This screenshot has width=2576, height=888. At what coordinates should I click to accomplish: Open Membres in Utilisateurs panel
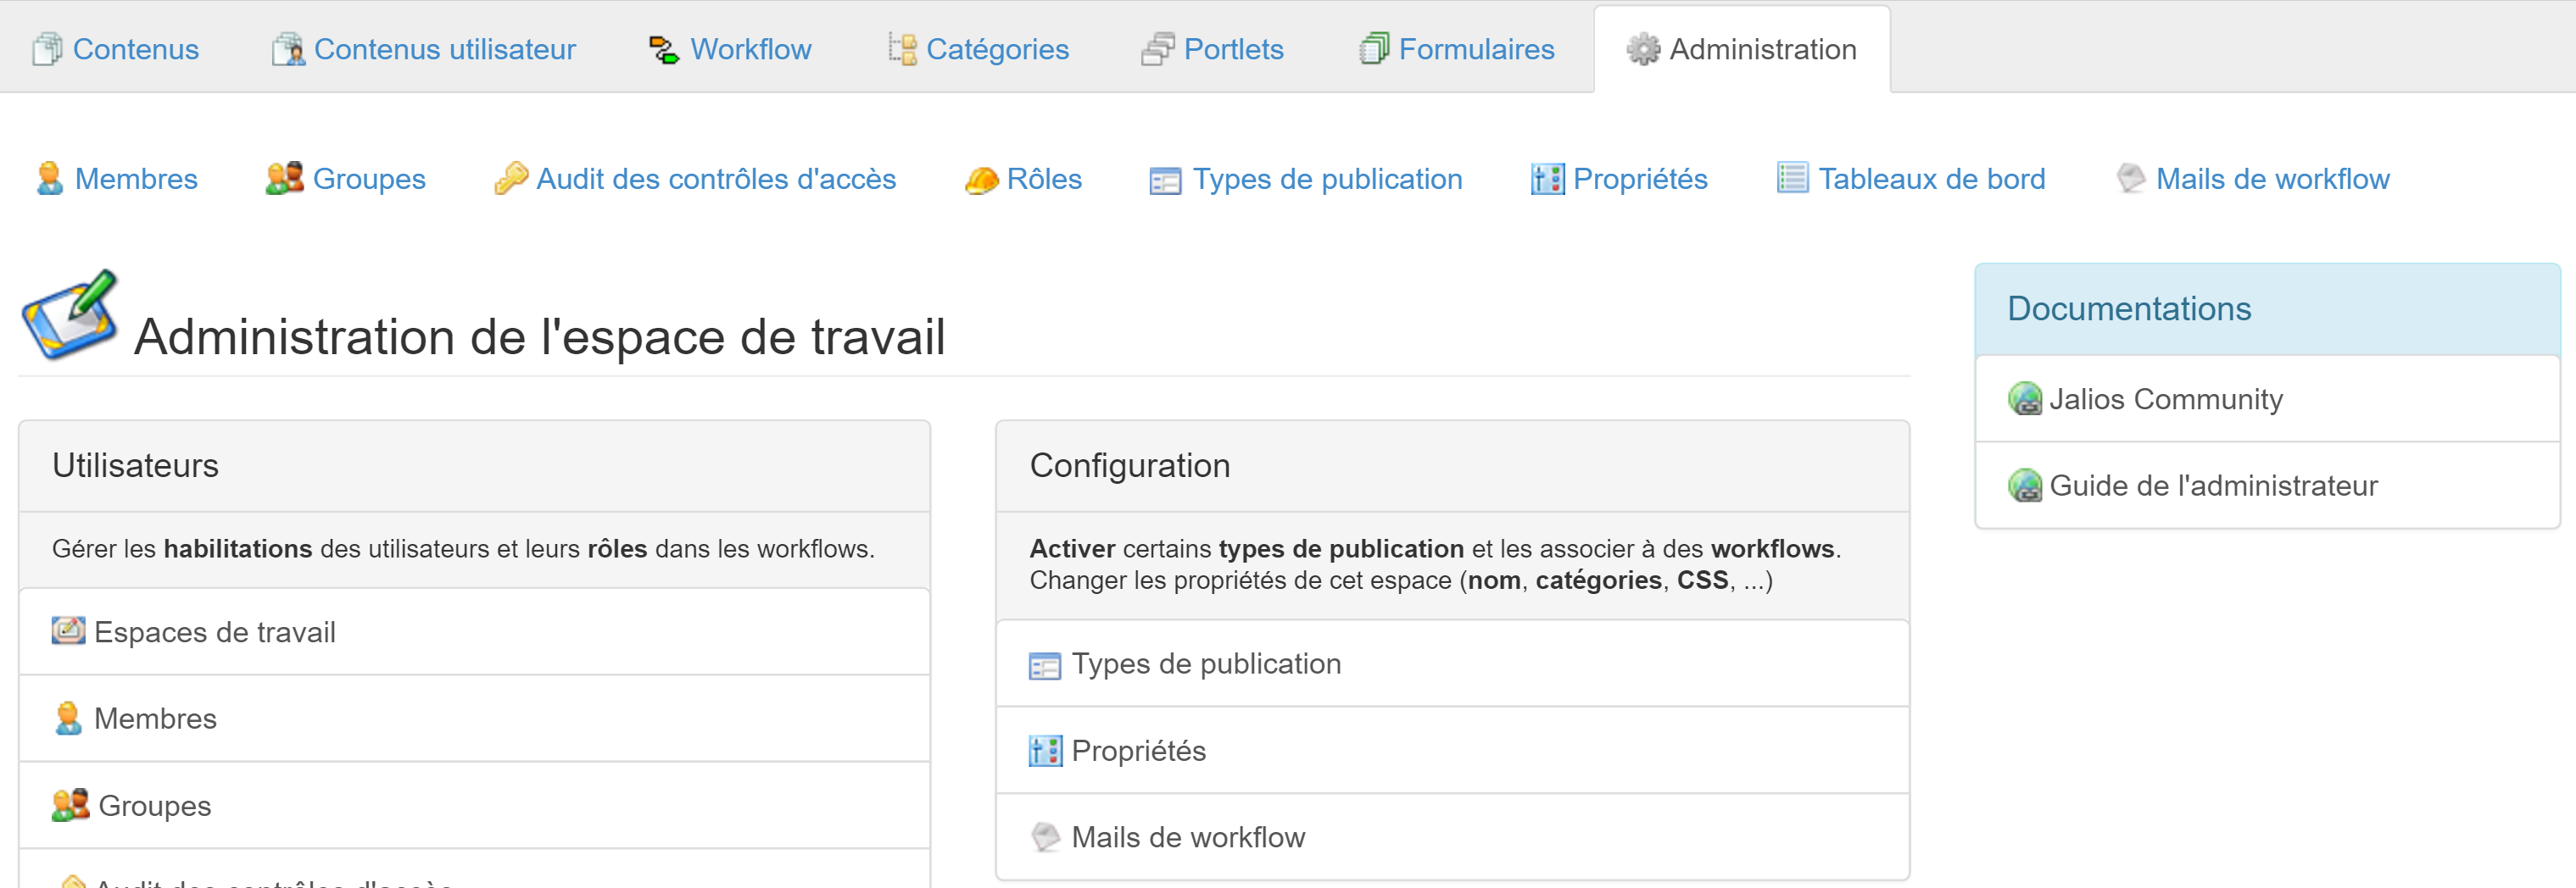point(474,719)
